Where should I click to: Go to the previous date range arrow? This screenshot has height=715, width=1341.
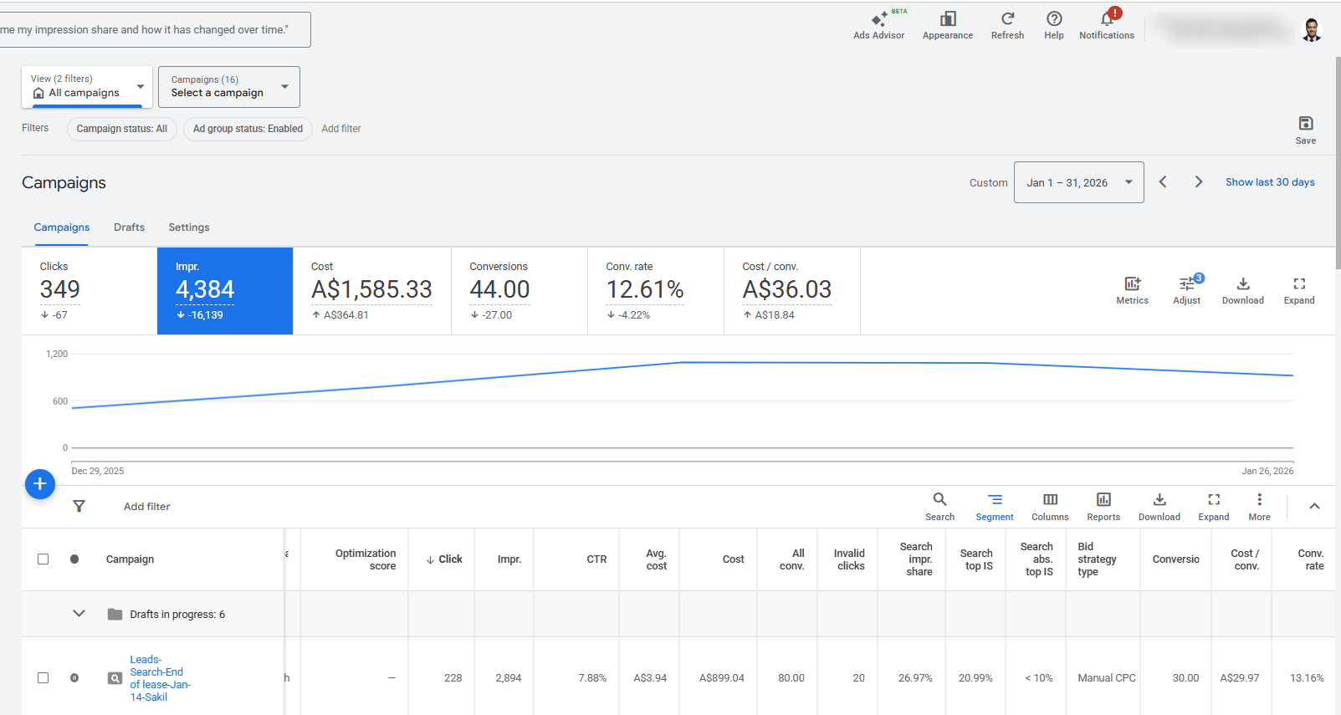(1163, 182)
